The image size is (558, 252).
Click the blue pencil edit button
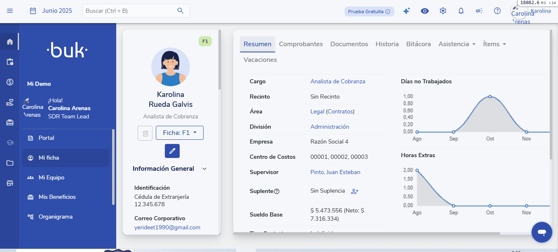click(x=172, y=151)
